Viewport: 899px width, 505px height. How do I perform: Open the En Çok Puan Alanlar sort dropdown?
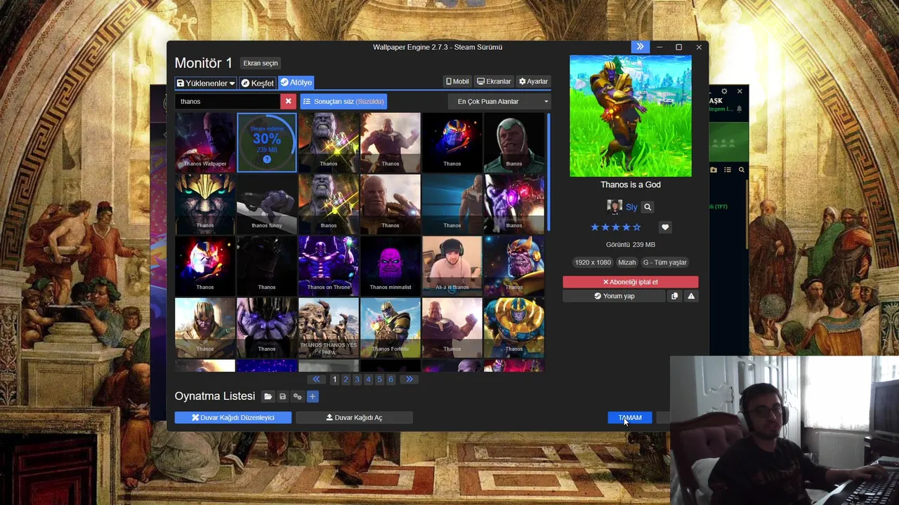pos(499,101)
